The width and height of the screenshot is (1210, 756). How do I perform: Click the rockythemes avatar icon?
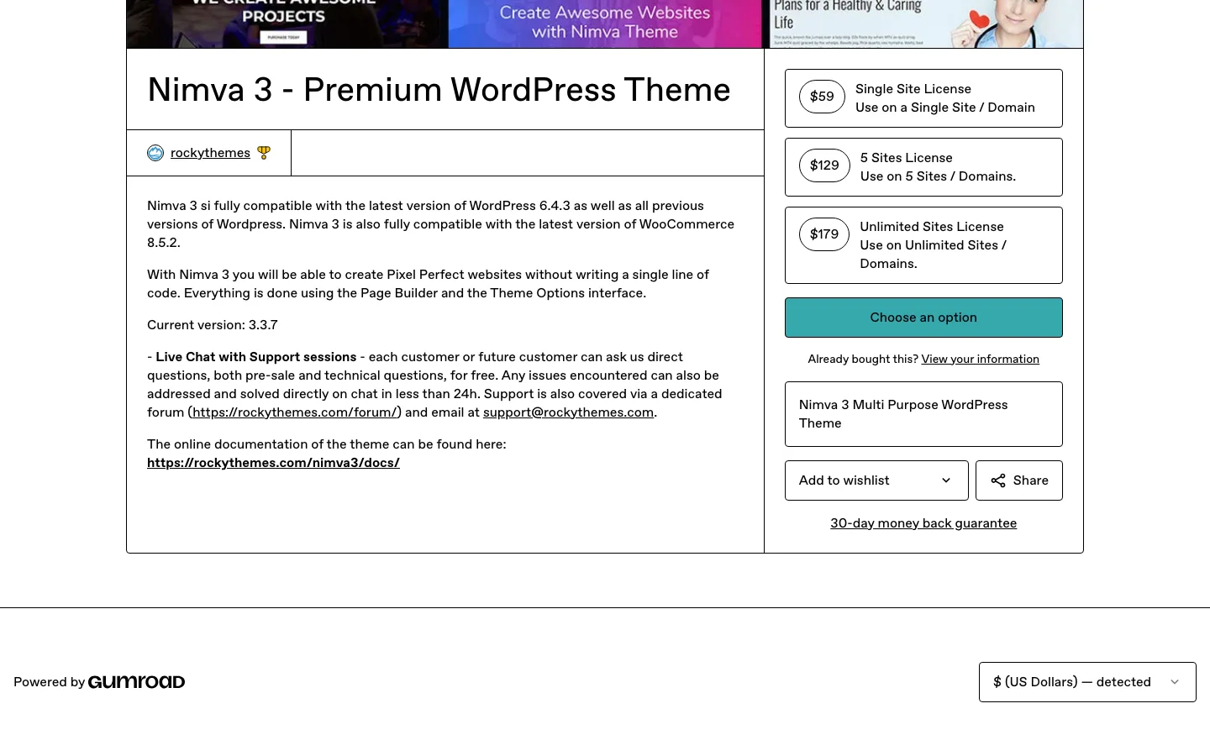[155, 153]
